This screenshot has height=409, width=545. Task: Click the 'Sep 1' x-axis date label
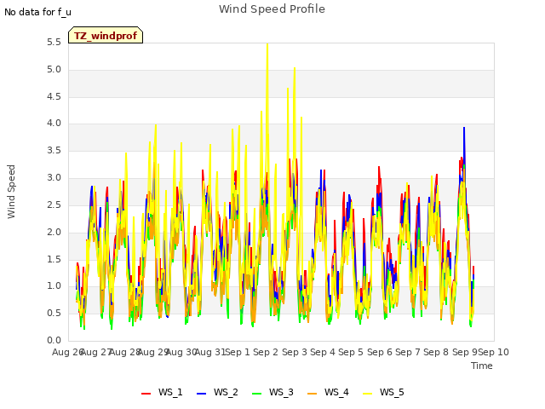pos(238,352)
